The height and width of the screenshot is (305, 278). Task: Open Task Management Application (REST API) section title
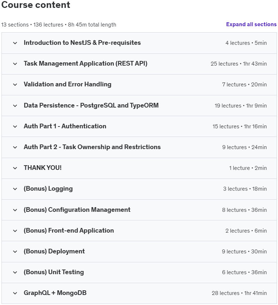(86, 63)
